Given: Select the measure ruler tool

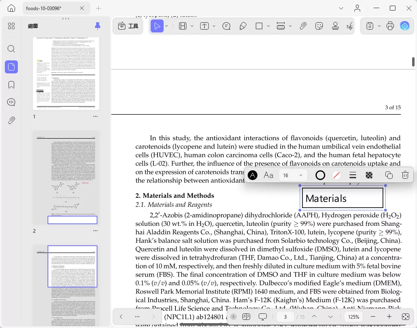Looking at the screenshot, I should 281,26.
